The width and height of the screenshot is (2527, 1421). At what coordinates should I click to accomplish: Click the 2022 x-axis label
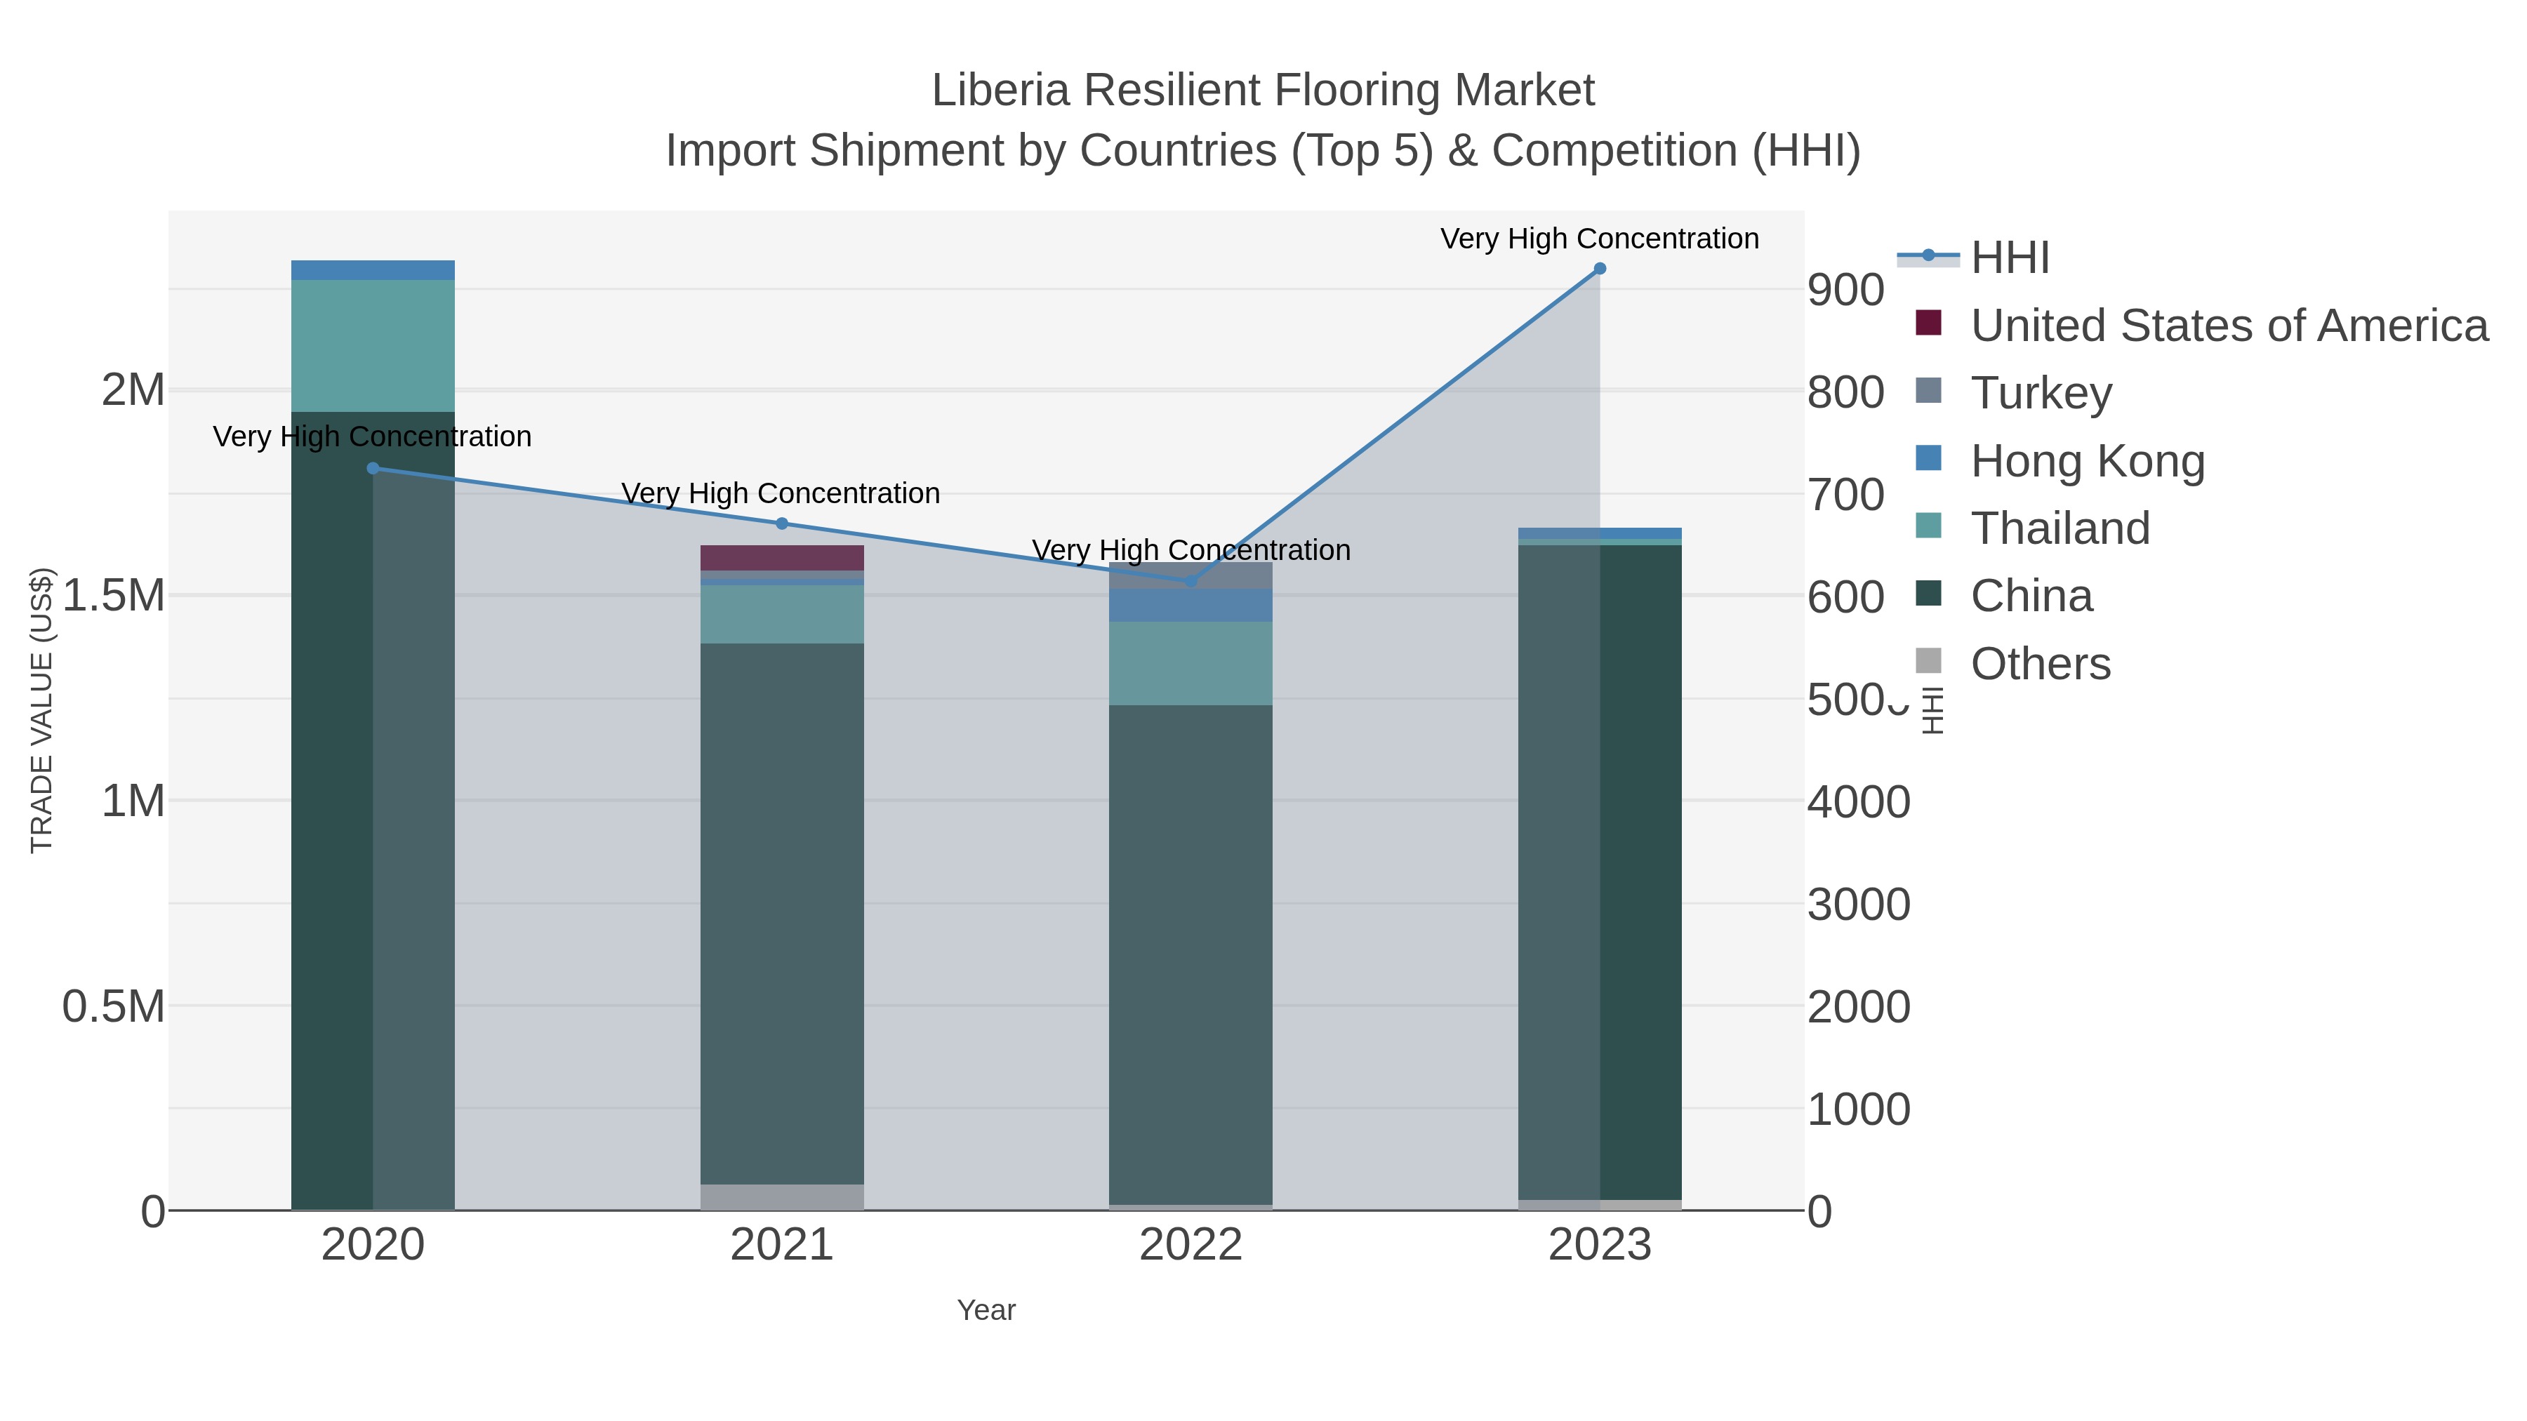(1191, 1246)
